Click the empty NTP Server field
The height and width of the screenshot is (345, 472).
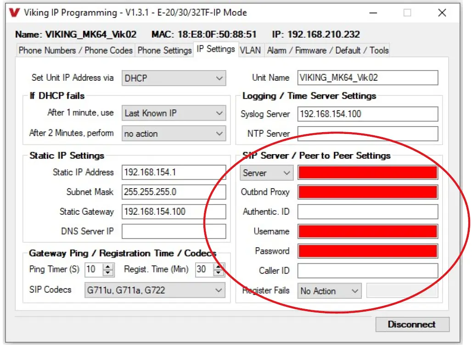[368, 134]
